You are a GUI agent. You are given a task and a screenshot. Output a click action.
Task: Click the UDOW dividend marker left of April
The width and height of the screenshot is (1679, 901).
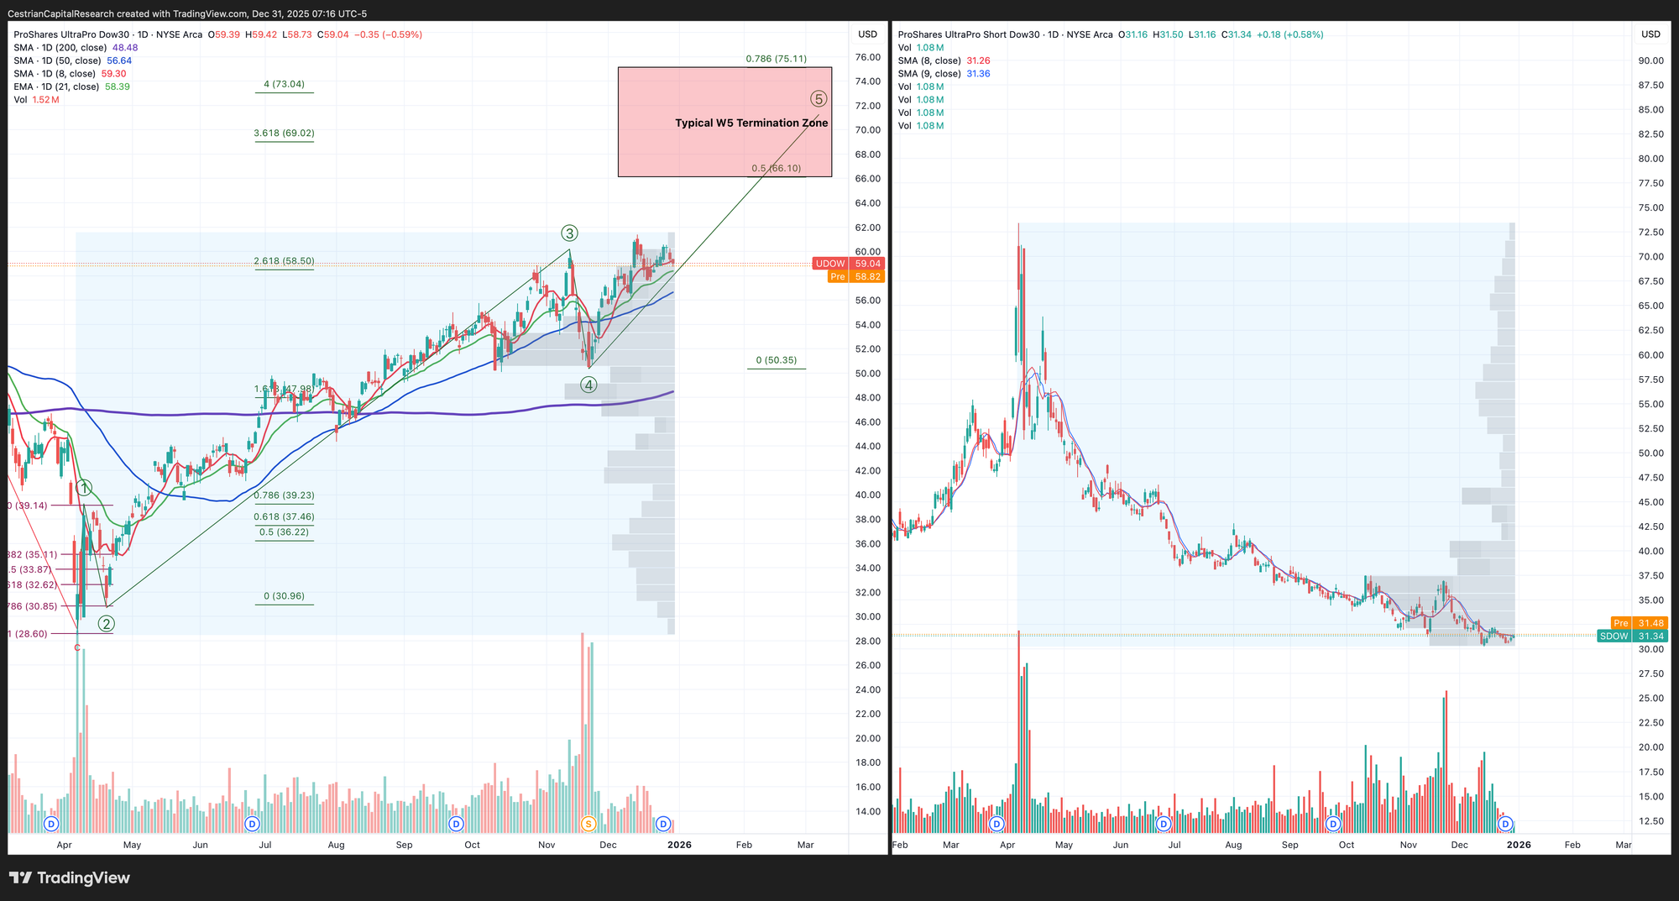coord(50,824)
